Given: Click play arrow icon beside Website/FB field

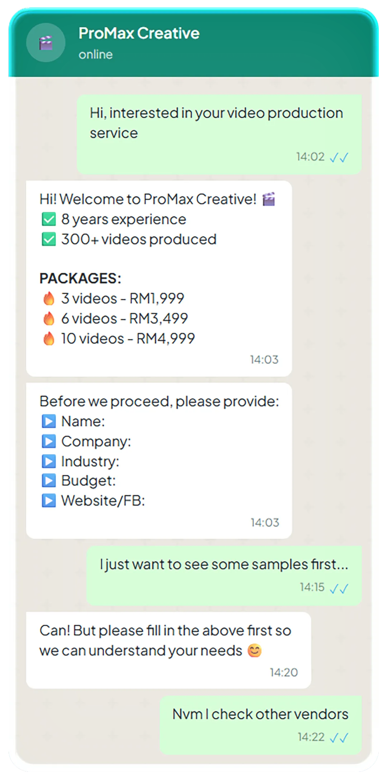Looking at the screenshot, I should coord(49,501).
